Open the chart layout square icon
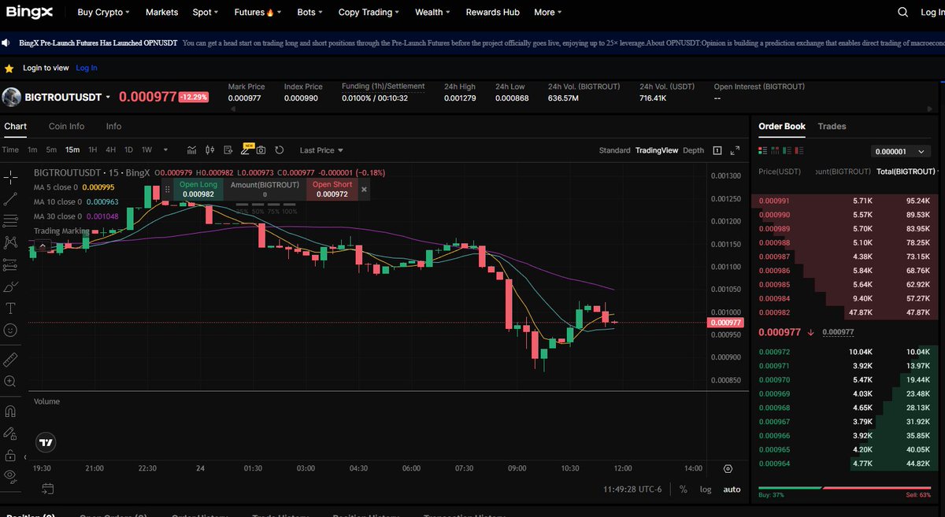Screen dimensions: 945x517 (x=717, y=150)
